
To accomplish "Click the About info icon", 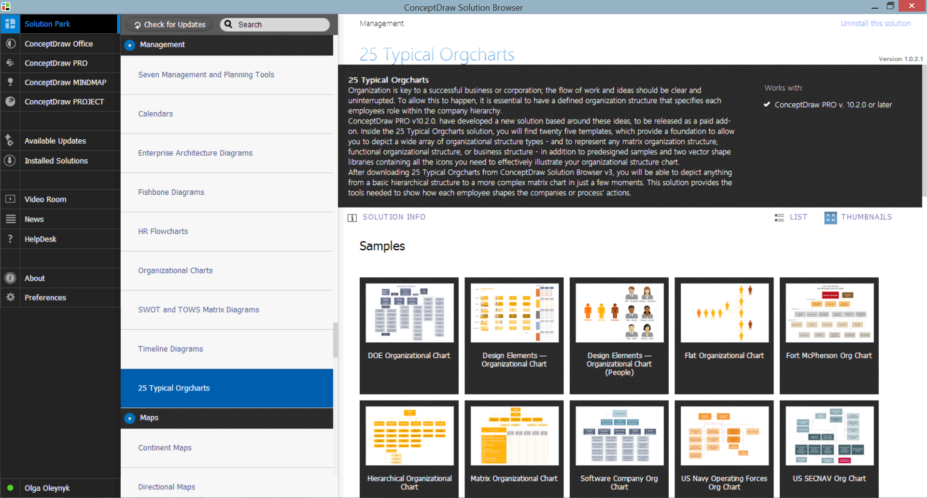I will coord(10,278).
